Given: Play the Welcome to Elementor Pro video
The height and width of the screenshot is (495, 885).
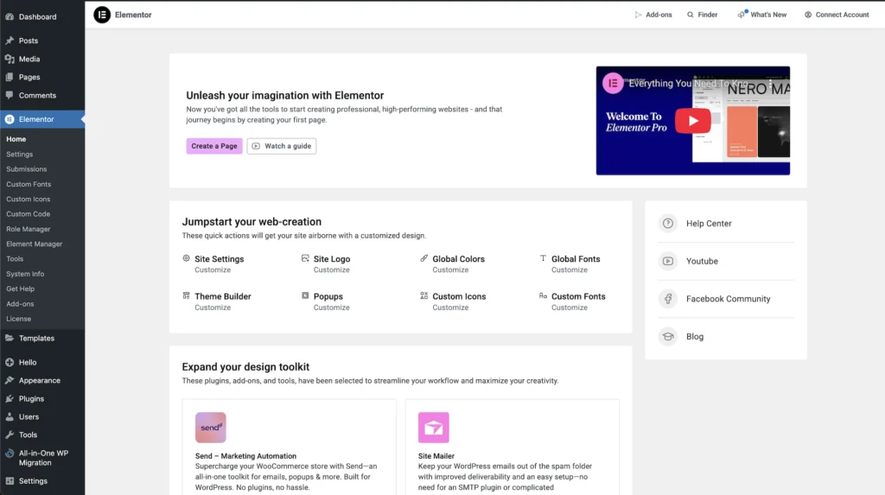Looking at the screenshot, I should click(x=692, y=121).
